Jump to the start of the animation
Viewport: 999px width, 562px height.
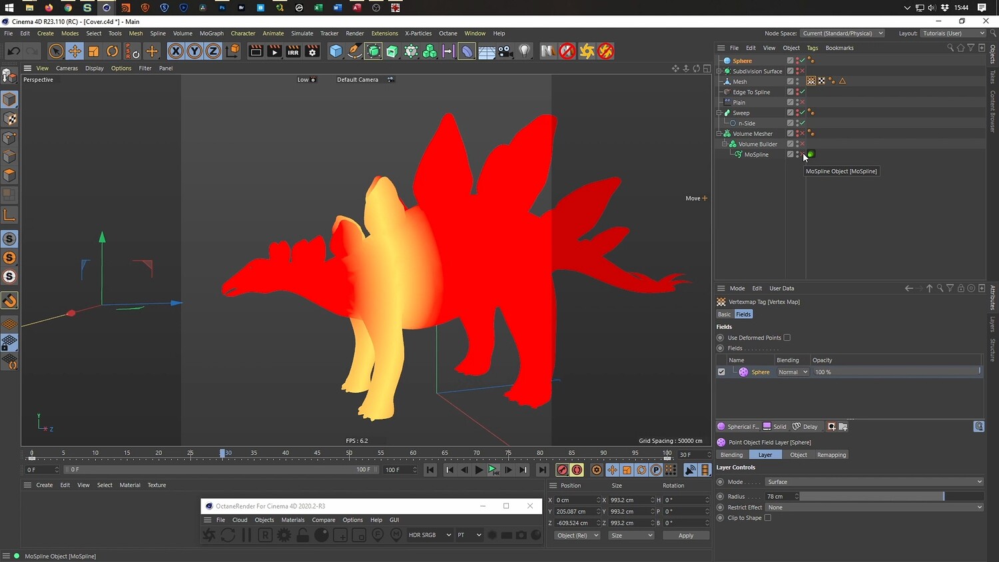click(430, 470)
